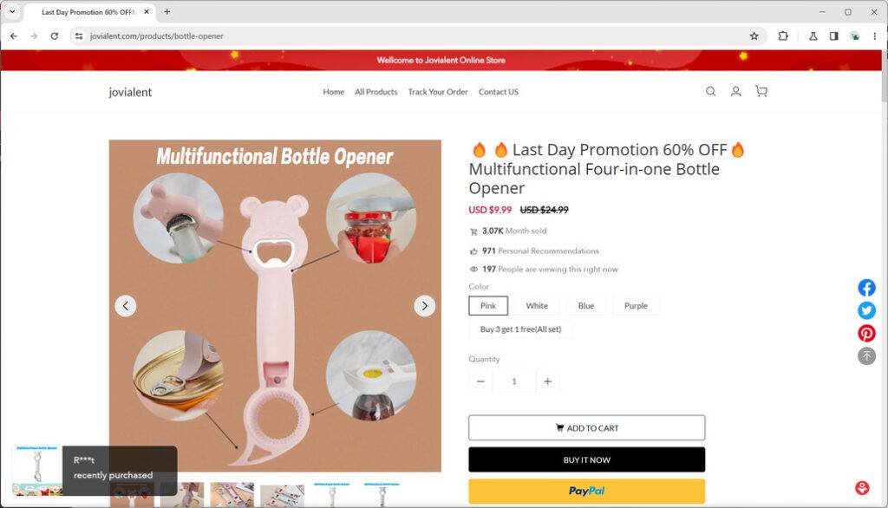The height and width of the screenshot is (508, 888).
Task: Click the BUY IT NOW button
Action: [587, 459]
